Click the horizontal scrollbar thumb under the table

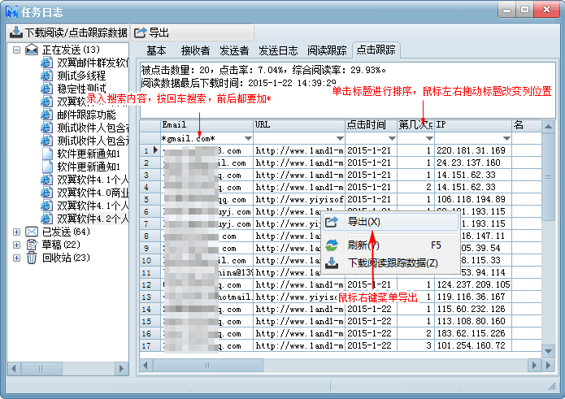point(207,366)
